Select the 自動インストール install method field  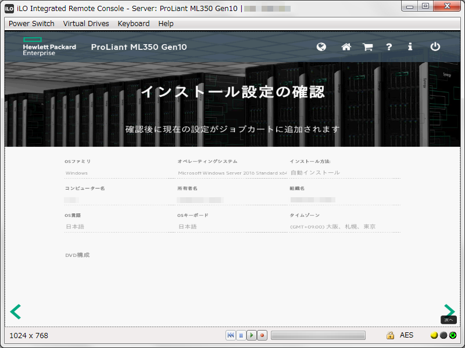(345, 173)
